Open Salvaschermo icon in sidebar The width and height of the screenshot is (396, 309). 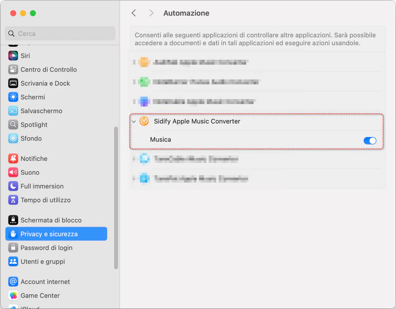pyautogui.click(x=13, y=111)
